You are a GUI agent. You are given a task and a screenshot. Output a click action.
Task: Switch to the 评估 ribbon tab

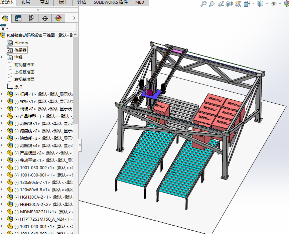point(82,2)
